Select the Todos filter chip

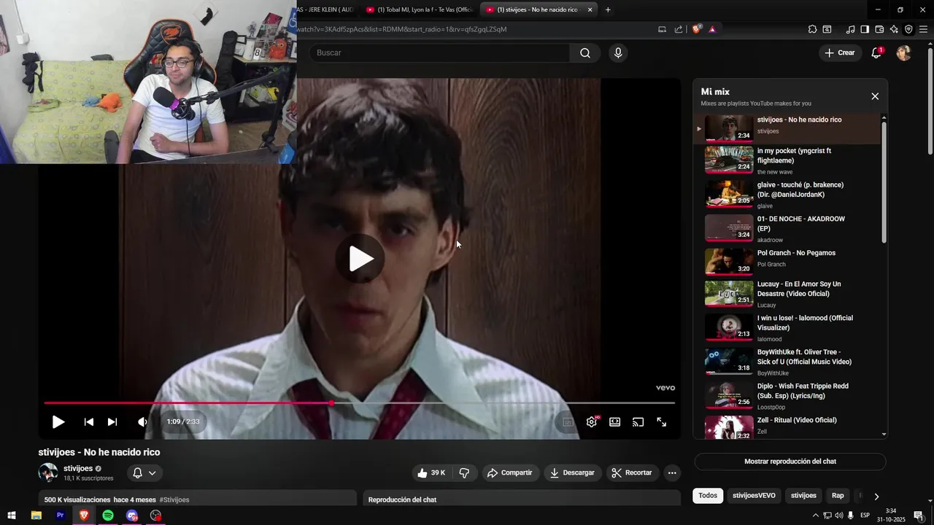click(708, 496)
